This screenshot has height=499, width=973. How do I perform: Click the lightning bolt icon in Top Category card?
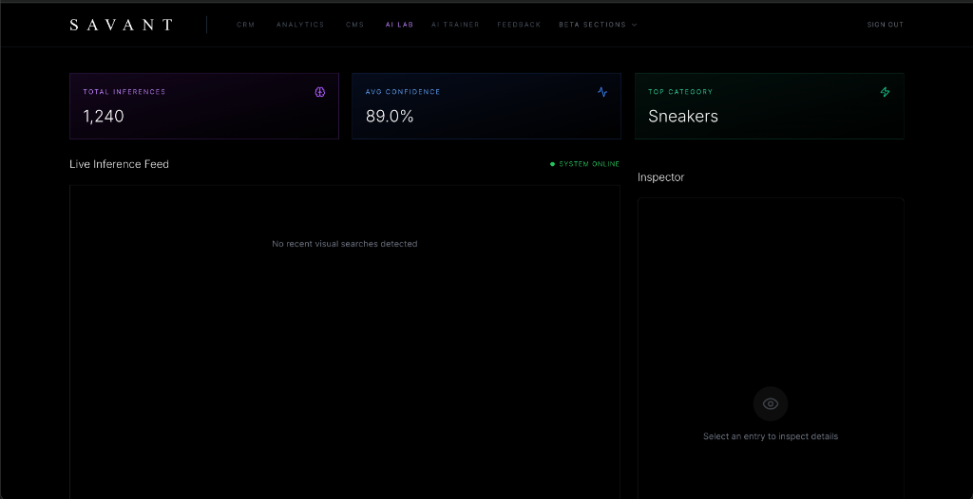[885, 92]
